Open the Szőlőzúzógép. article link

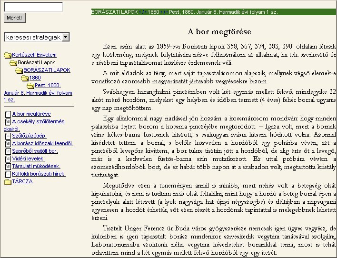29,136
